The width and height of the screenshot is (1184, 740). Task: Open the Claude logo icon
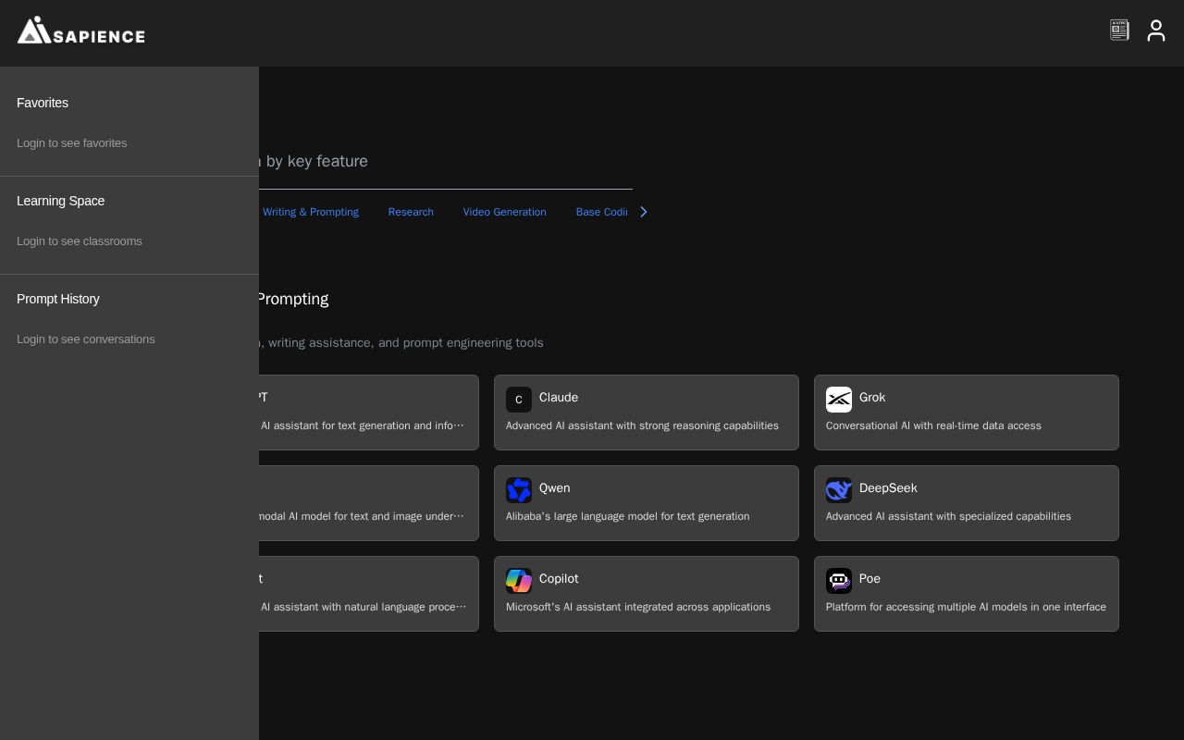519,400
